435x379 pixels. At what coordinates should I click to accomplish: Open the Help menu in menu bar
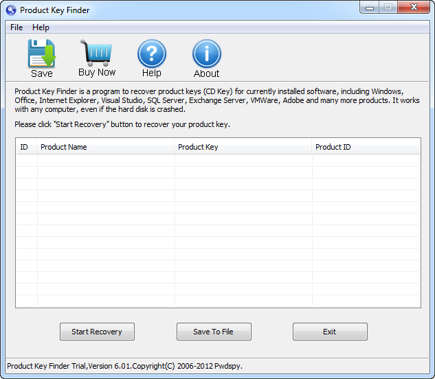pos(41,27)
